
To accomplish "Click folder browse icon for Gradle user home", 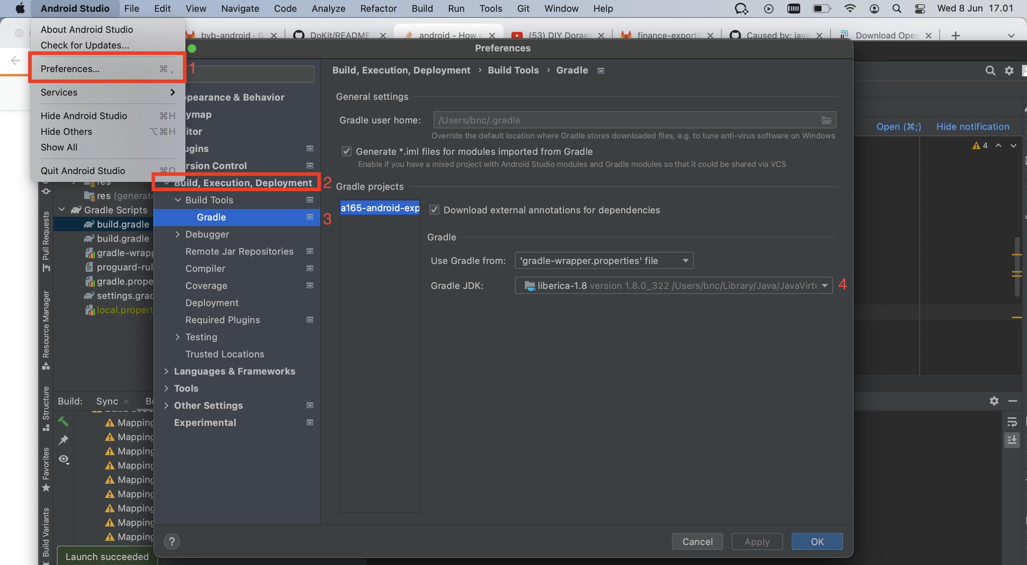I will (826, 120).
